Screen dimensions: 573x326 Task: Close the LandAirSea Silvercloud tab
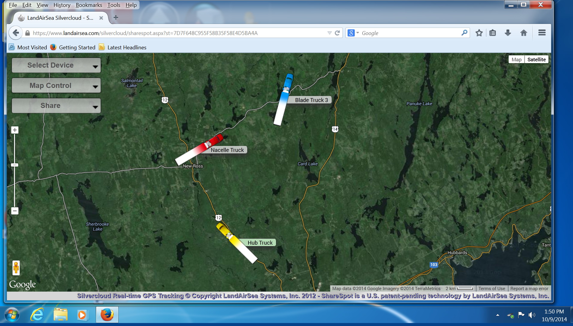[x=101, y=18]
